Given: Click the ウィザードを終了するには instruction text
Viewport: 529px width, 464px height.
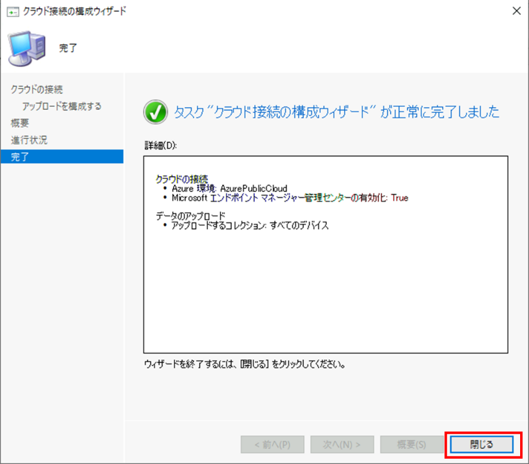Looking at the screenshot, I should pos(245,365).
